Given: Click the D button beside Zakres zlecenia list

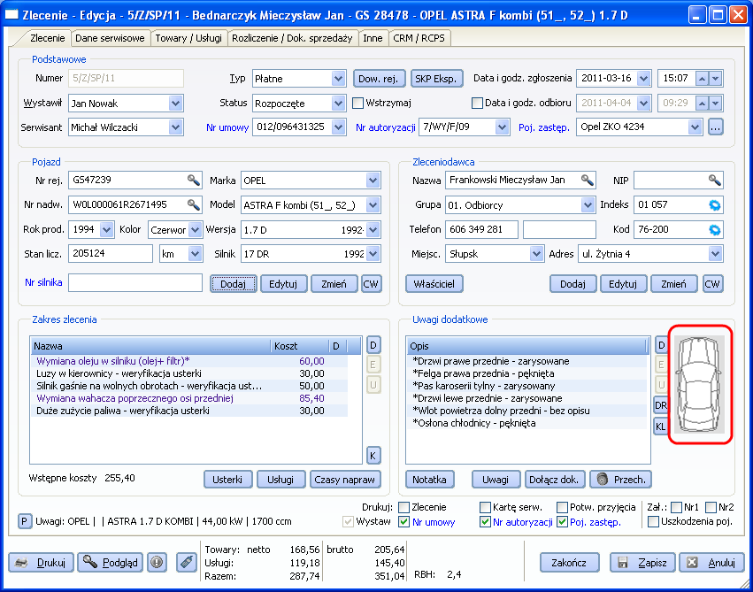Looking at the screenshot, I should (x=373, y=345).
